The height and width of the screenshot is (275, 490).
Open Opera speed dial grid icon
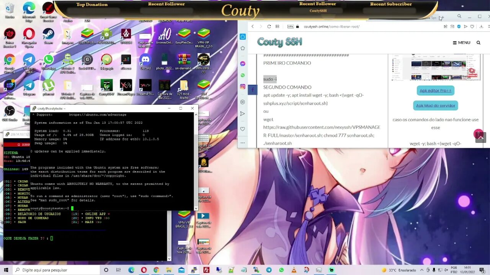(277, 26)
